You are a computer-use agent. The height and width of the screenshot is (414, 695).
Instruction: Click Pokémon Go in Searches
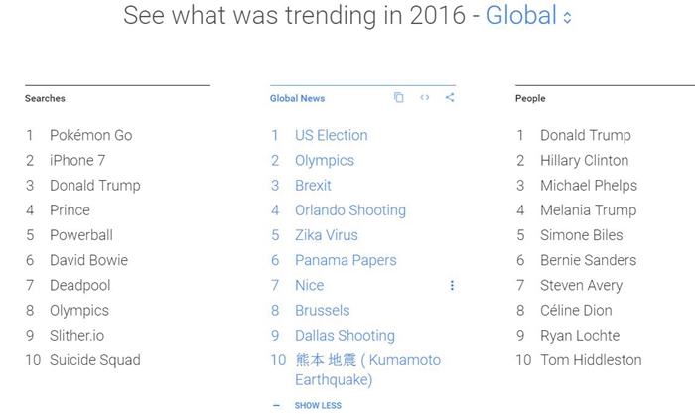[x=90, y=136]
